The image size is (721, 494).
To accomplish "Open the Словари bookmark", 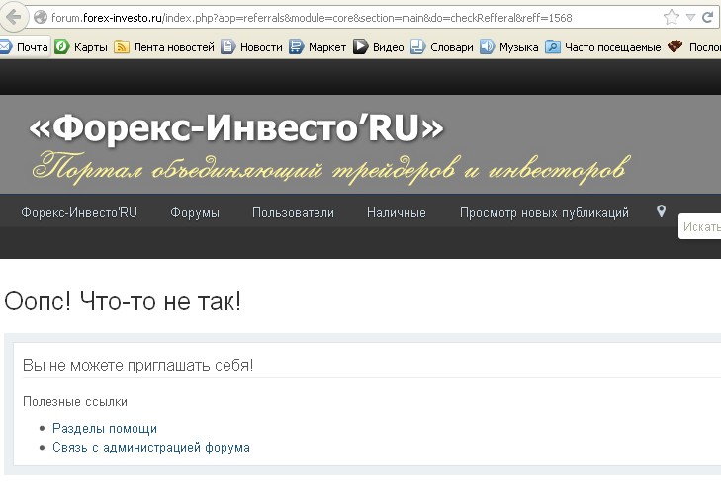I will (452, 47).
